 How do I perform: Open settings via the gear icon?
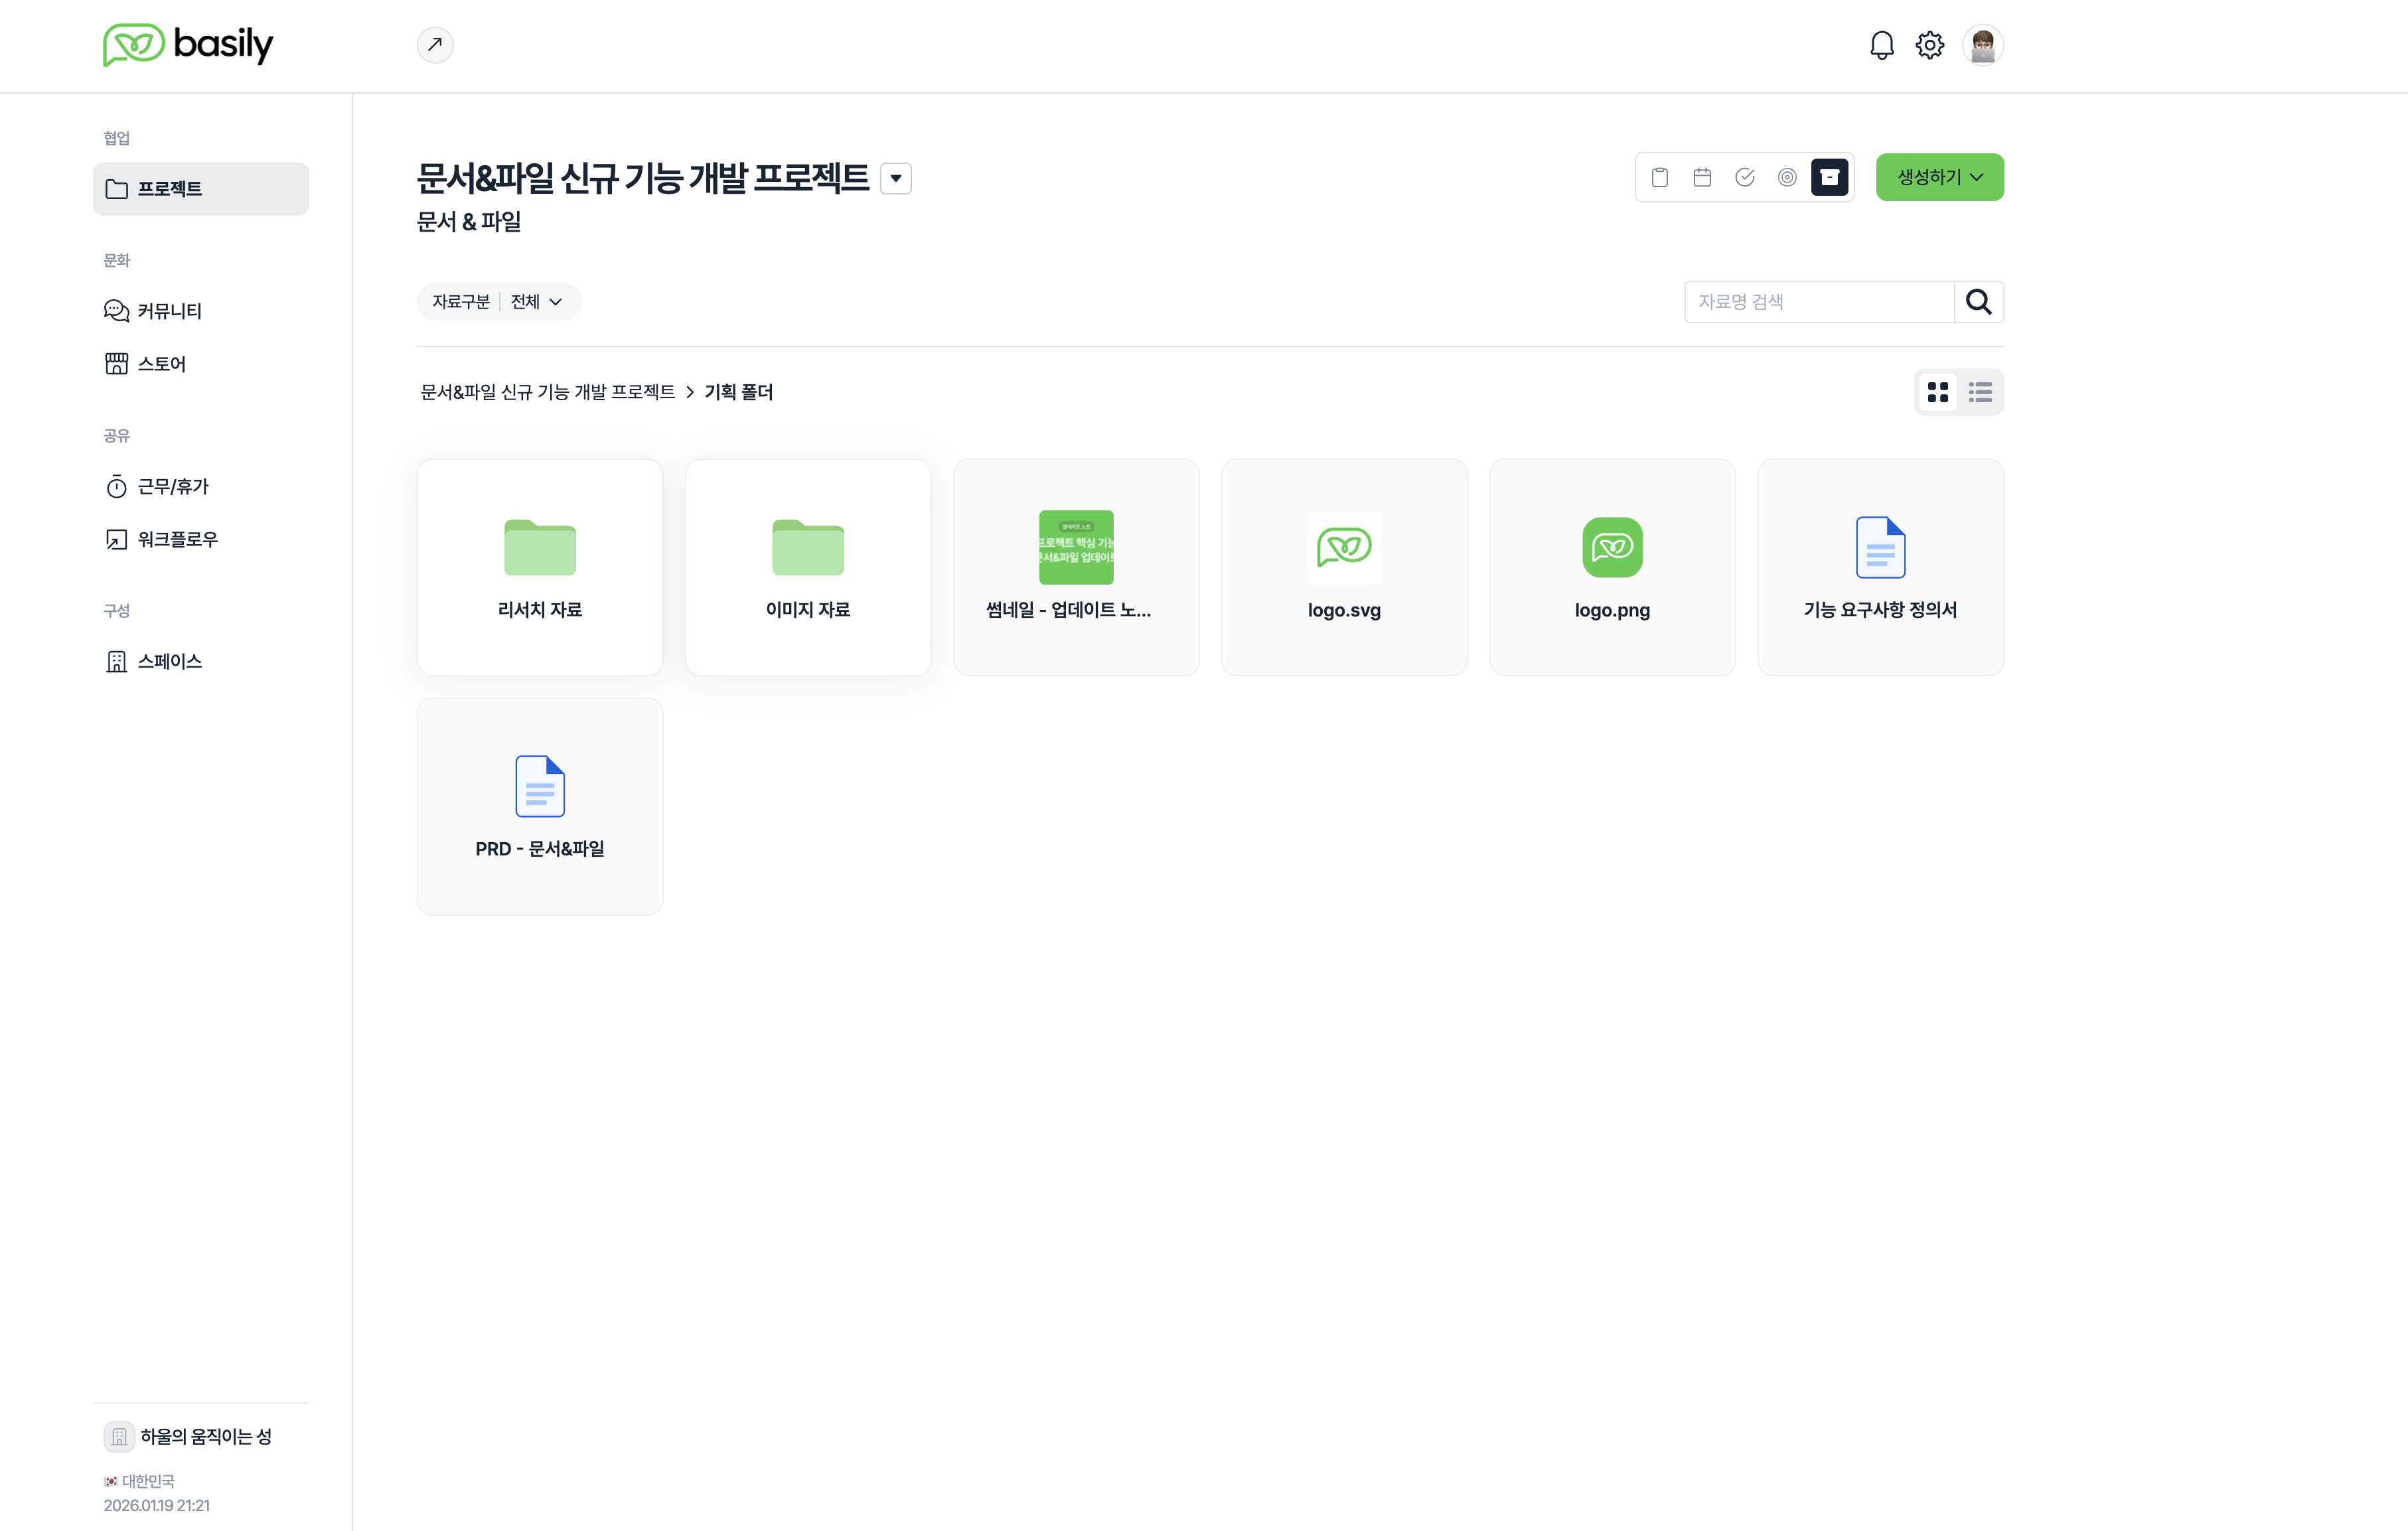(1929, 45)
